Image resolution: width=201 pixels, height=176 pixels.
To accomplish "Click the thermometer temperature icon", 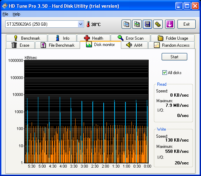I will tap(88, 24).
